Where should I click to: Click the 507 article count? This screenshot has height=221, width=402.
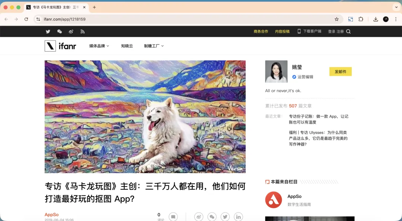293,106
